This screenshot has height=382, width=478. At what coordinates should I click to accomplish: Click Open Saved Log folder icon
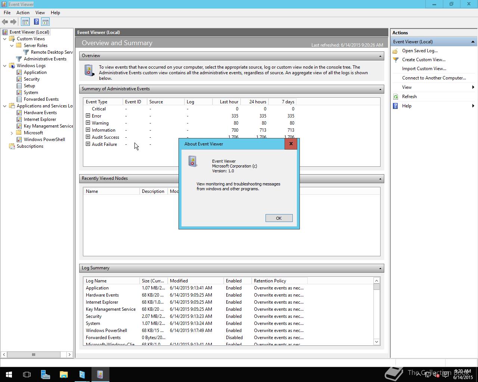[x=395, y=51]
